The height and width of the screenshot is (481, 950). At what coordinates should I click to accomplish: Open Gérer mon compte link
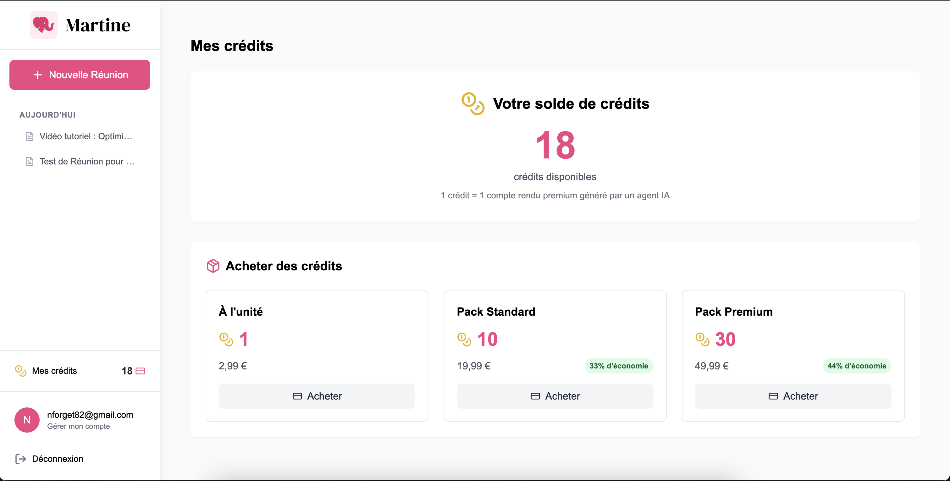tap(79, 426)
